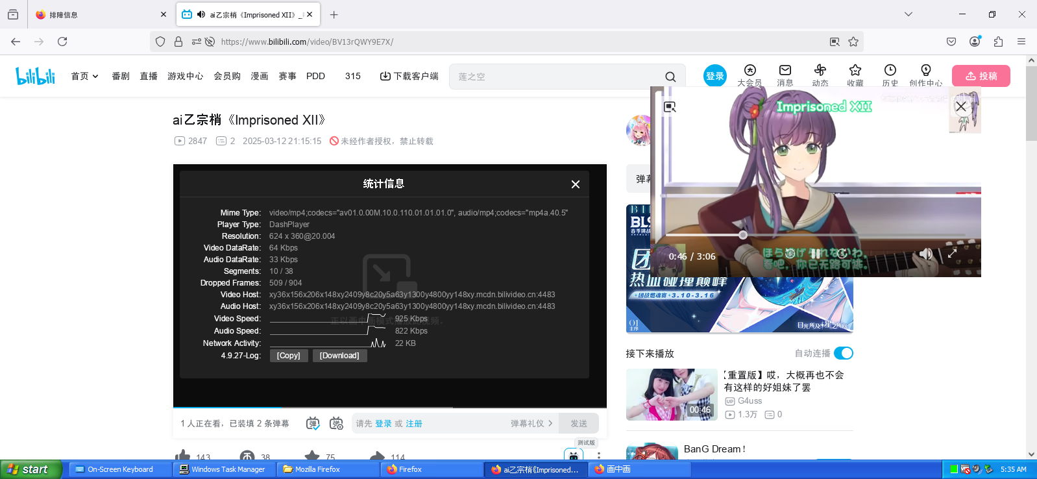The image size is (1037, 479).
Task: Open the list all tabs dropdown
Action: tap(909, 14)
